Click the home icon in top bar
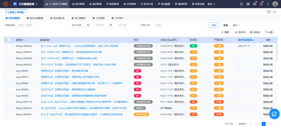This screenshot has width=281, height=128. pos(241,4)
